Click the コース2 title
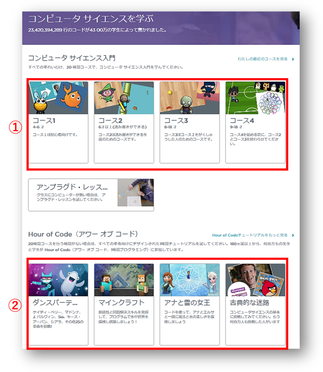This screenshot has width=323, height=372. pyautogui.click(x=110, y=121)
